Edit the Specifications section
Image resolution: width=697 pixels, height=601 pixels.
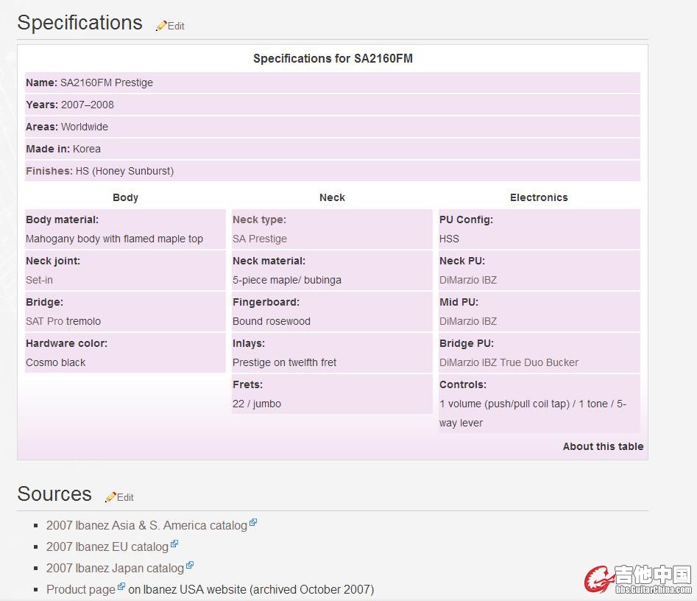176,27
